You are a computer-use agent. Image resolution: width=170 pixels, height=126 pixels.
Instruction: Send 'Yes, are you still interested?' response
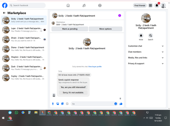[x=73, y=87]
